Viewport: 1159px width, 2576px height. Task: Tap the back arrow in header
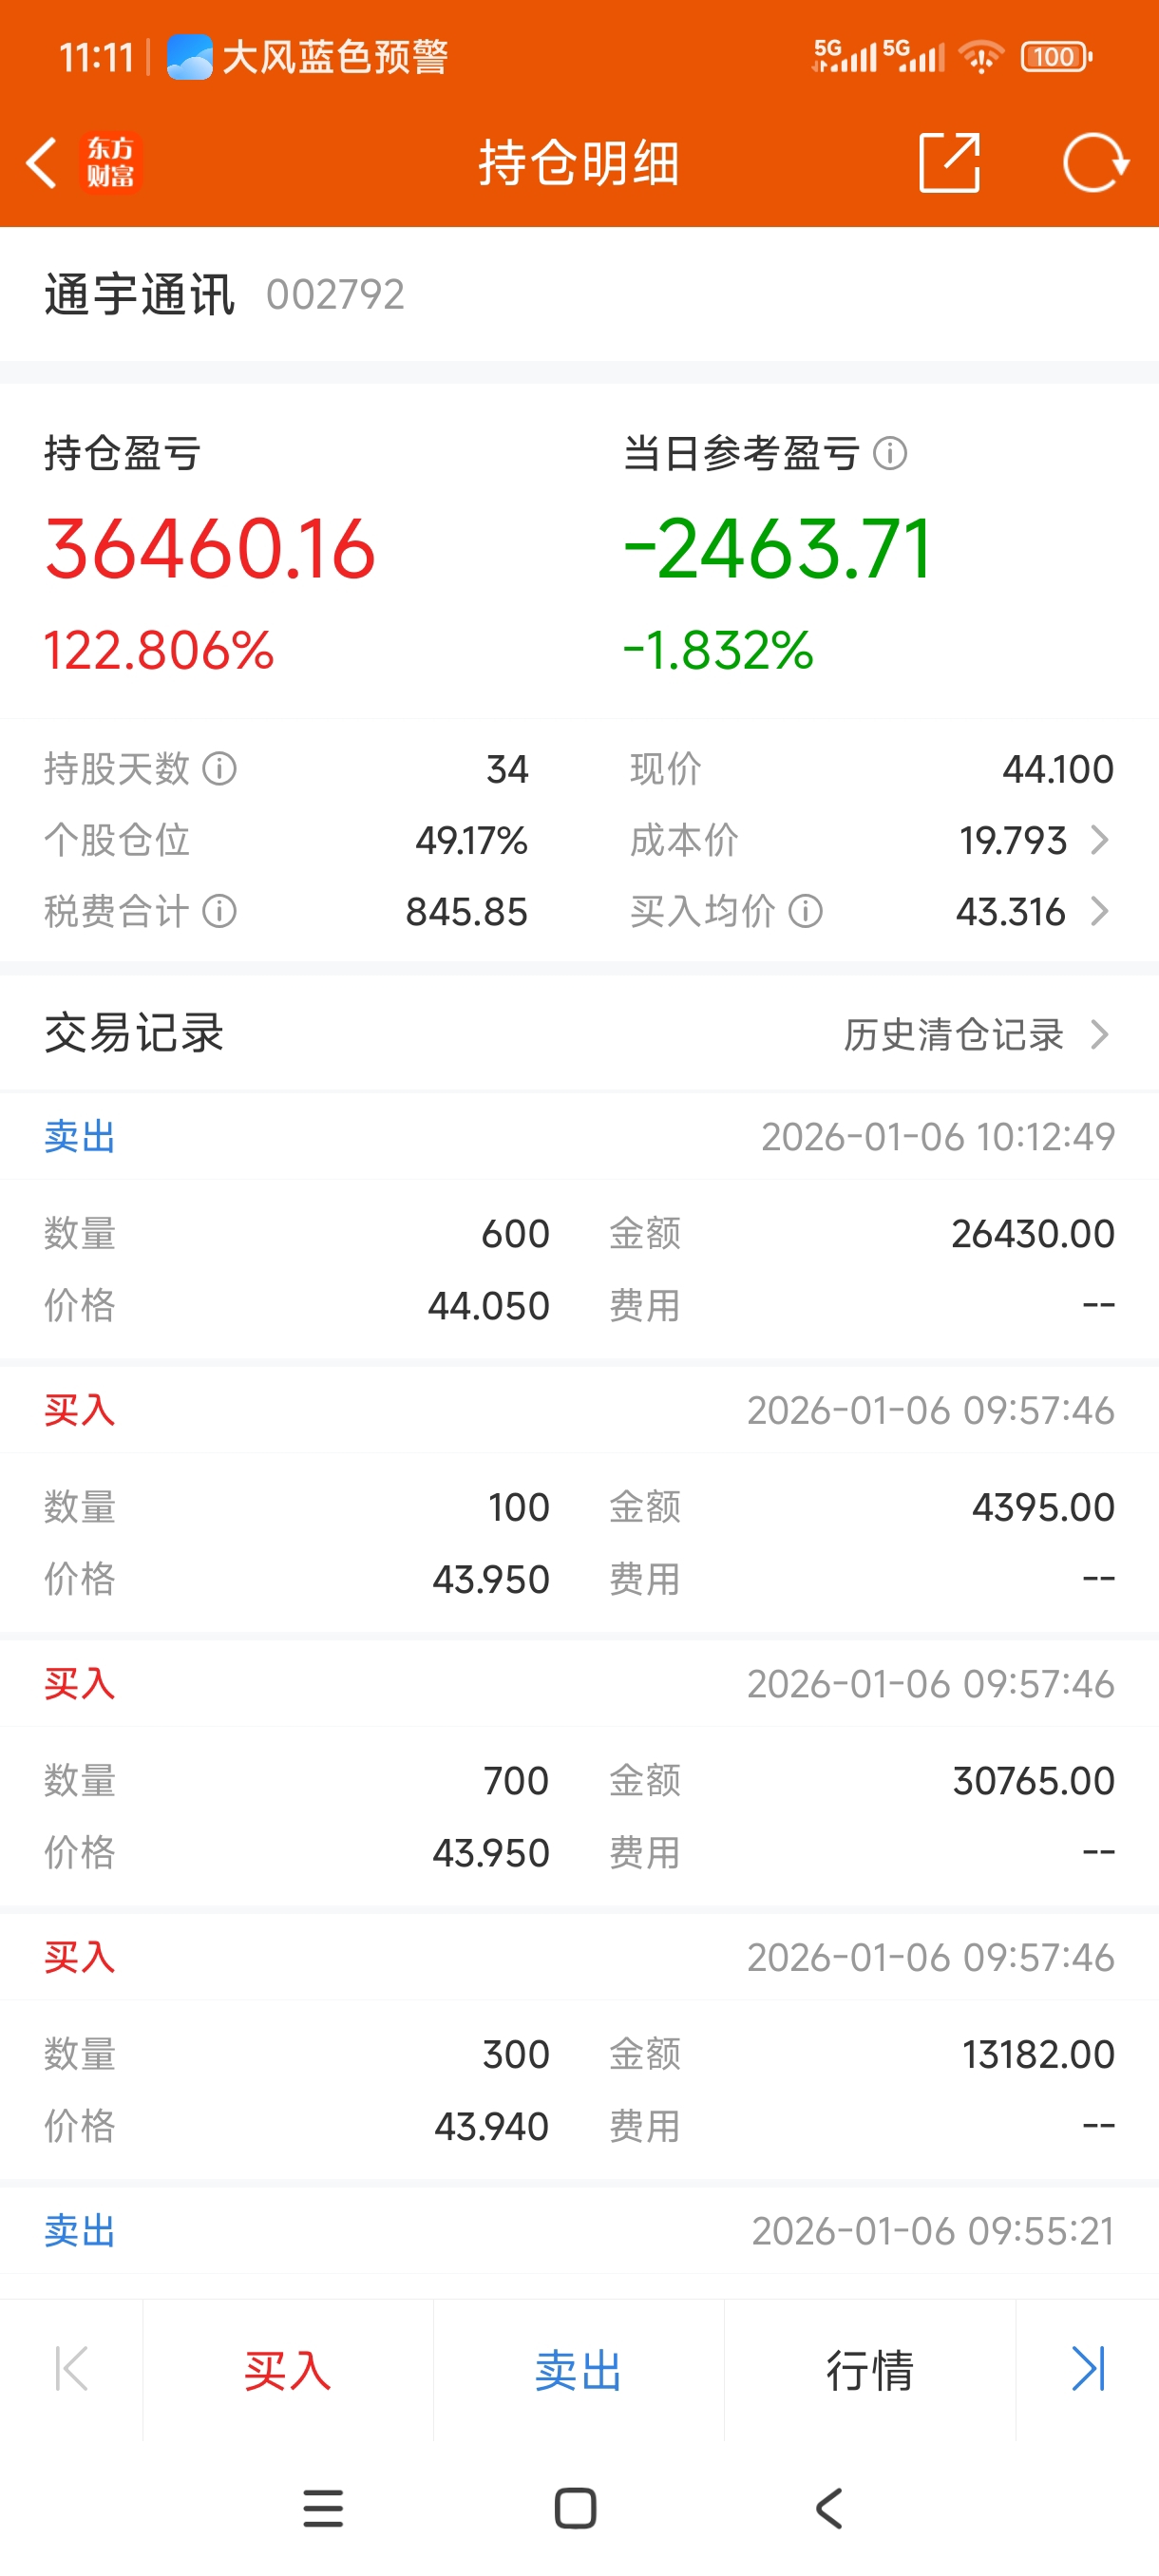click(x=42, y=163)
